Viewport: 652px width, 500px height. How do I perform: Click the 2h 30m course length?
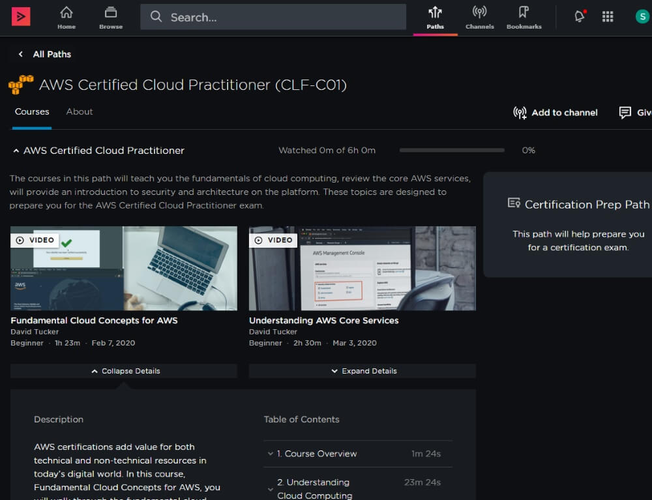(x=307, y=343)
